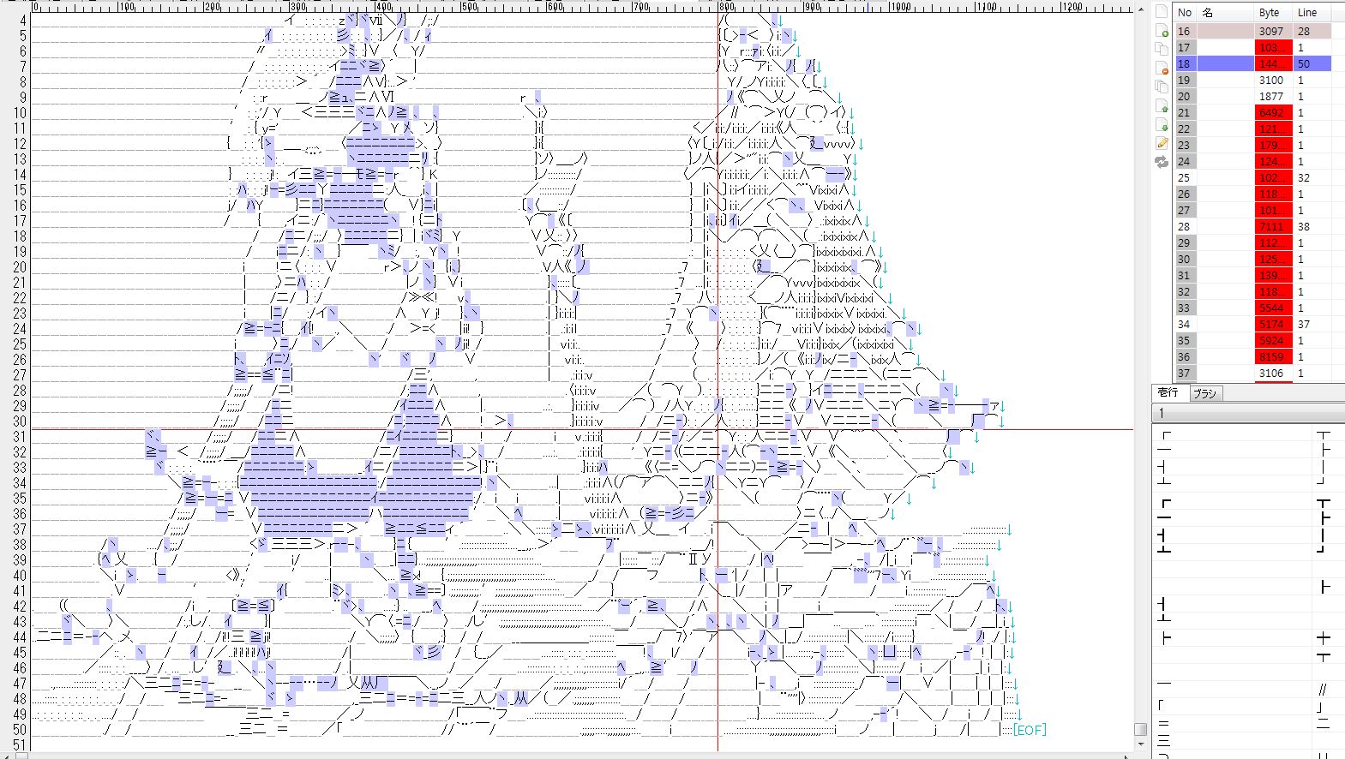Click the editor's vertical scrollbar up arrow
This screenshot has width=1345, height=759.
(1140, 9)
